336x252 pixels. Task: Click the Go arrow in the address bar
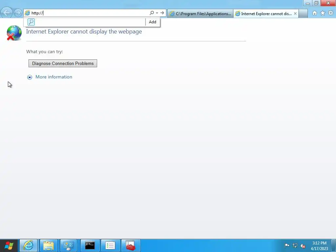[x=162, y=13]
